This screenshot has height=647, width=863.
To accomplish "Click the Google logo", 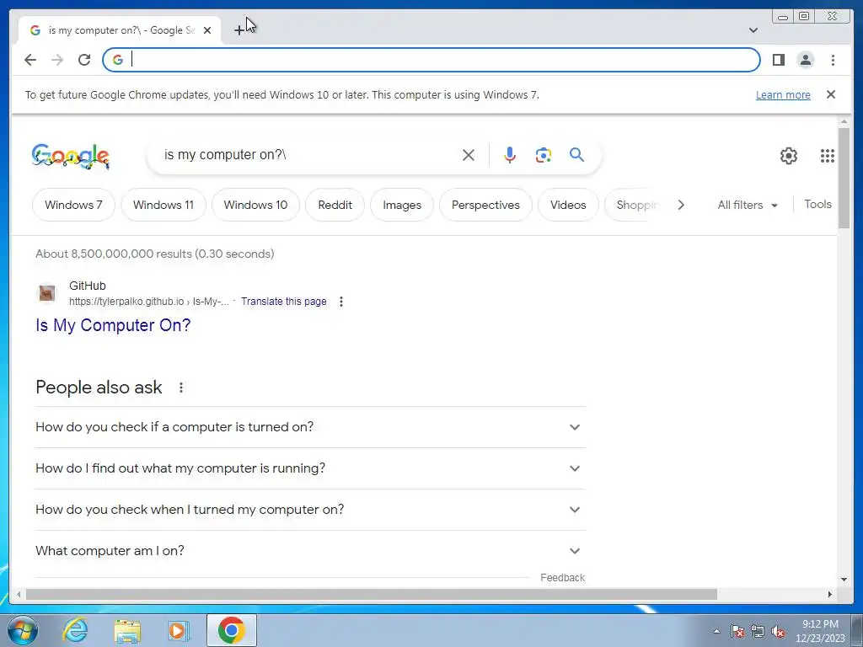I will click(x=71, y=156).
